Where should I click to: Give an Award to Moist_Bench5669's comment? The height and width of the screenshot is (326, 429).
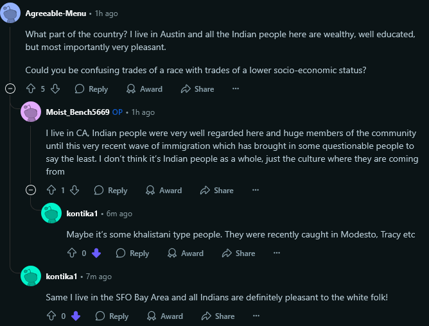coord(164,190)
